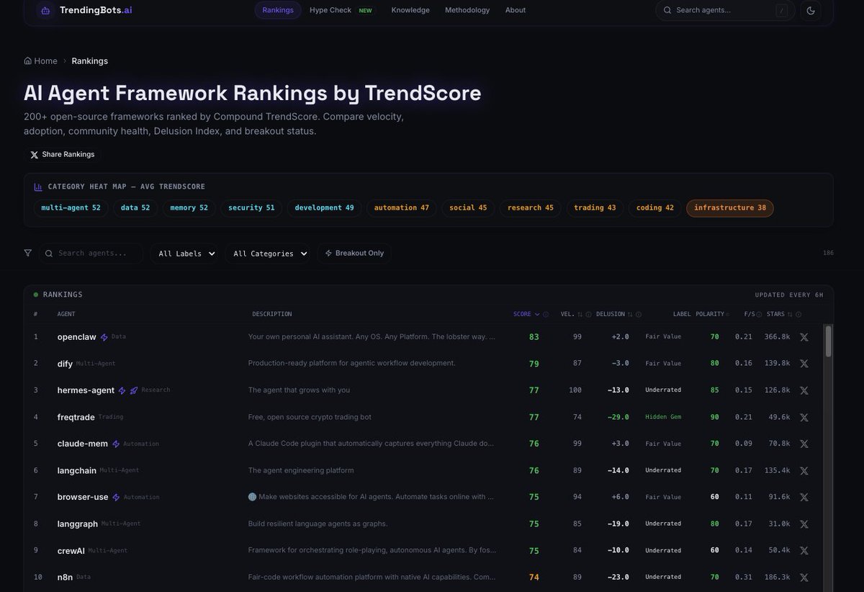This screenshot has width=864, height=592.
Task: Click the lightning bolt icon next to openclaw
Action: pos(104,337)
